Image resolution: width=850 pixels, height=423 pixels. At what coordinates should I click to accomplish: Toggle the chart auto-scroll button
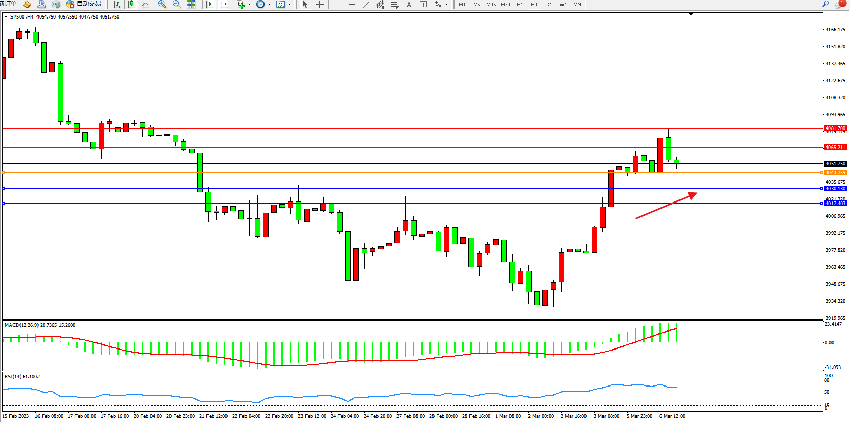click(x=209, y=5)
